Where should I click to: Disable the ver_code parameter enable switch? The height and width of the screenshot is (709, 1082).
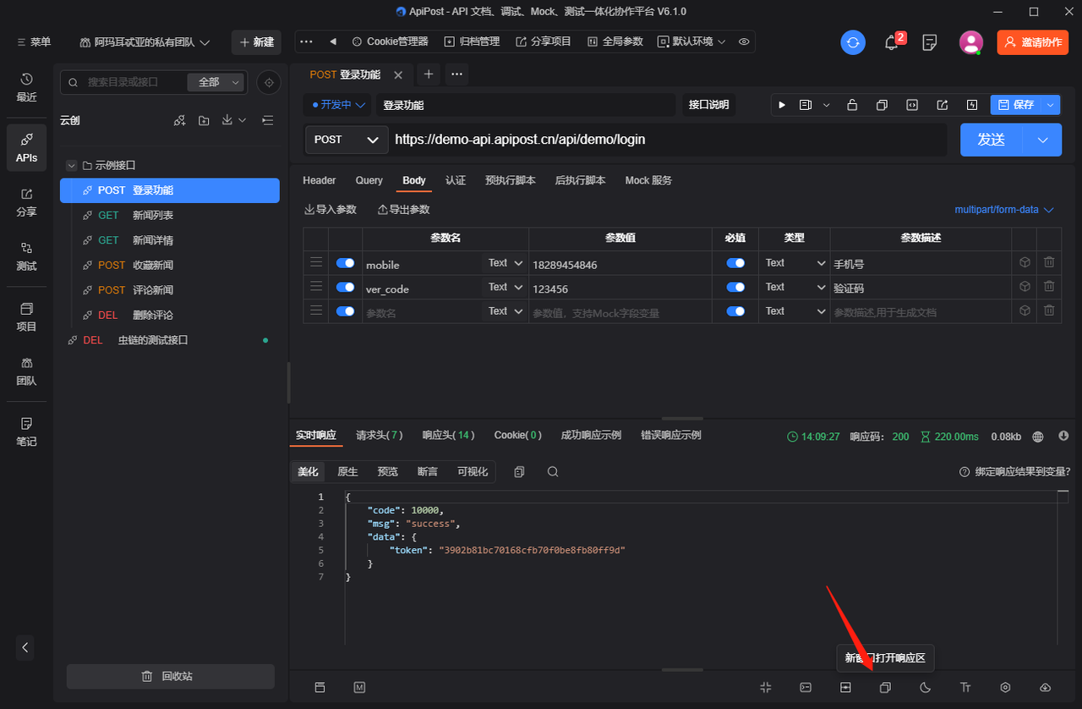coord(345,287)
